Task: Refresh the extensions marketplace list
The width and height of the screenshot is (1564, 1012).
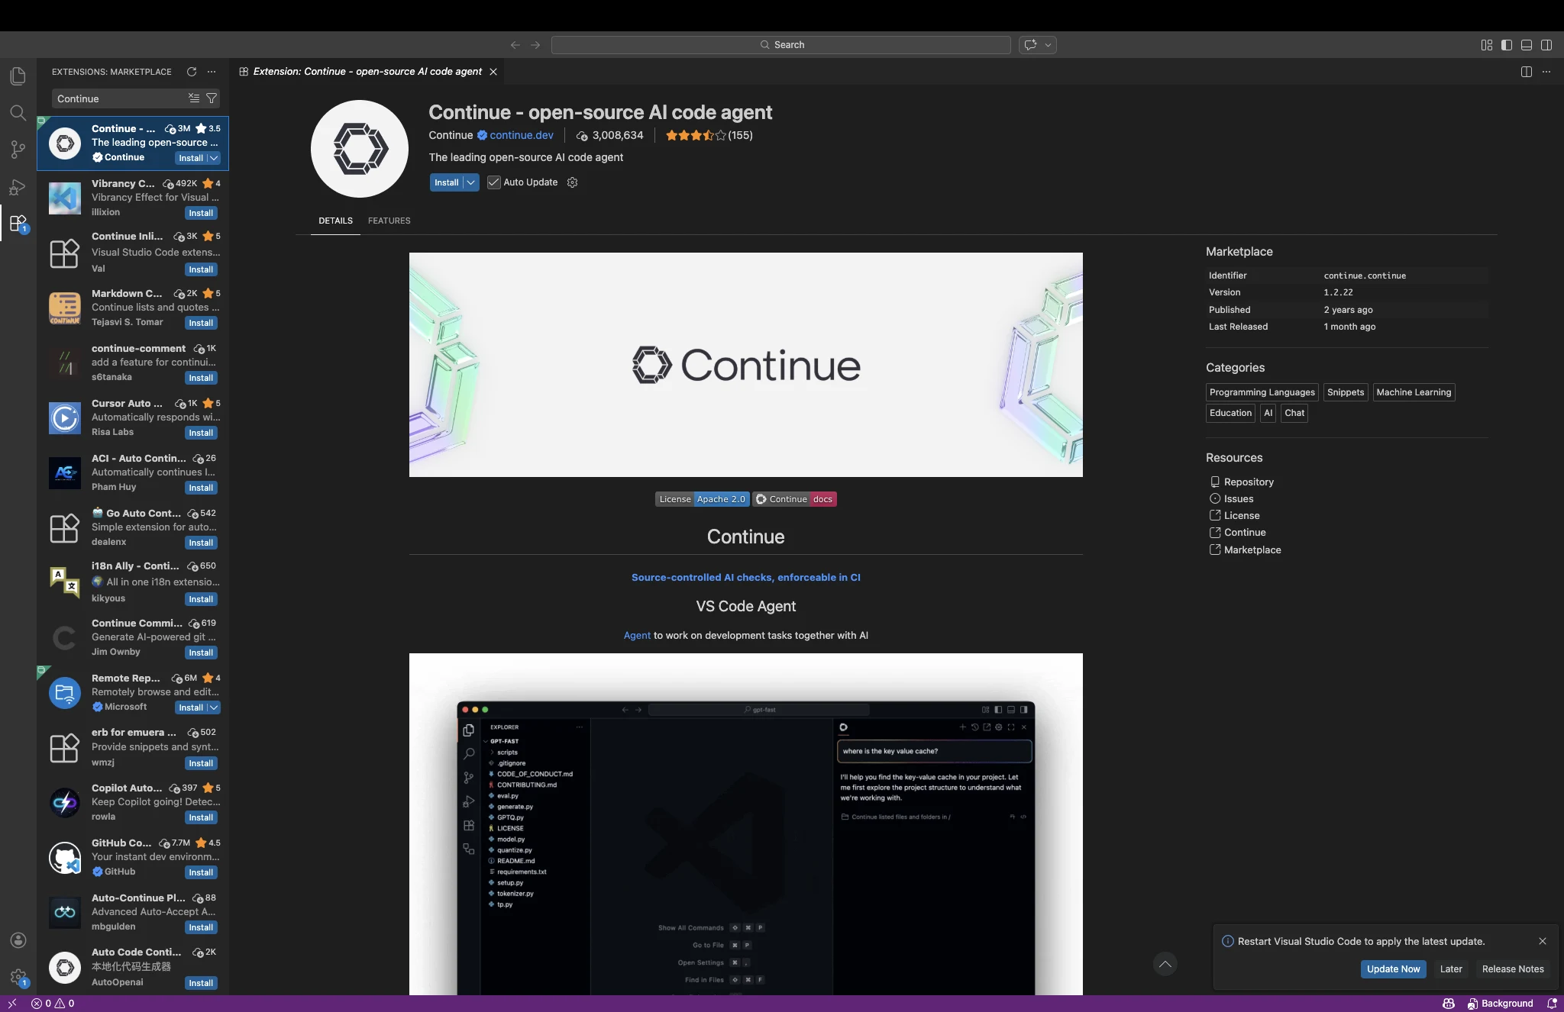Action: pos(192,72)
